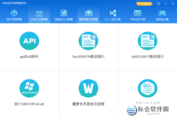Open the 0xc000007b错误提示 text link
Viewport: 177px width, 118px height.
tap(88, 57)
